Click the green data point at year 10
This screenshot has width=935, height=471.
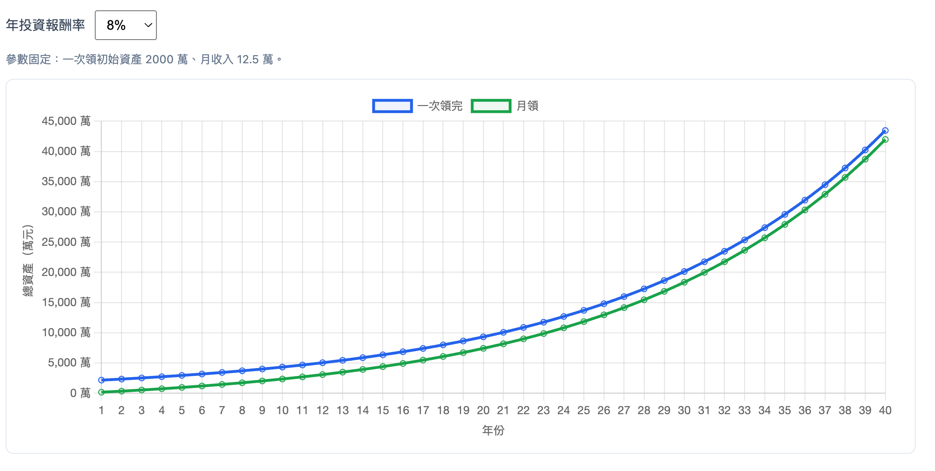pyautogui.click(x=282, y=379)
